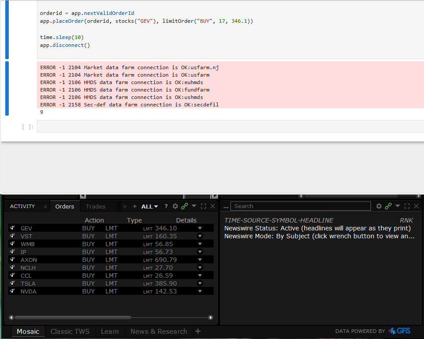Screen dimensions: 424x339
Task: Expand details dropdown for VST order
Action: [200, 236]
